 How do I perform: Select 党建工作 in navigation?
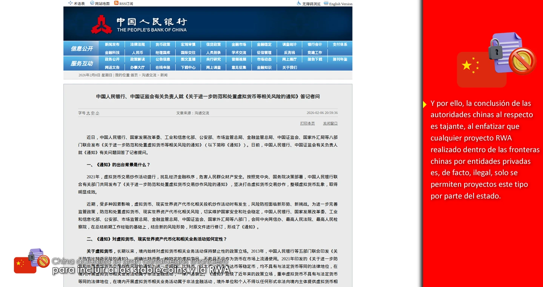click(x=315, y=53)
